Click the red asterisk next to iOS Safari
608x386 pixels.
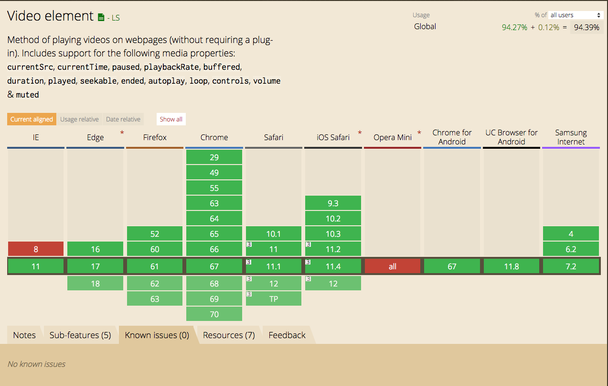pos(360,132)
